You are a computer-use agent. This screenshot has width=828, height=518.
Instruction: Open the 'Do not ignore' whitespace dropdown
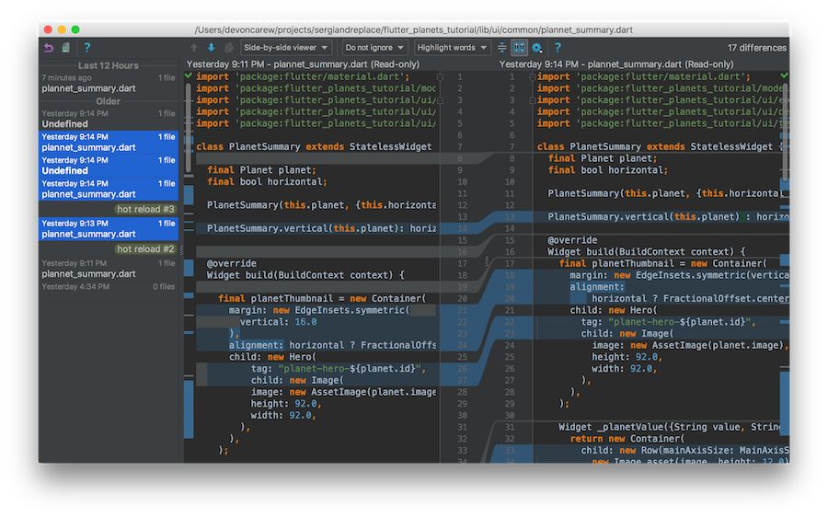(x=374, y=48)
